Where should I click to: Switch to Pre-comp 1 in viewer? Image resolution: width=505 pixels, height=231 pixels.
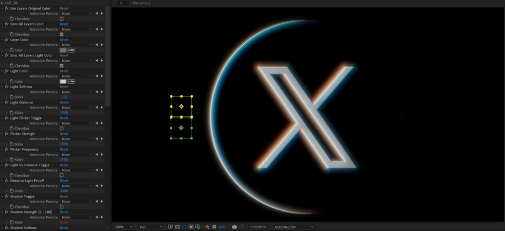click(x=141, y=3)
